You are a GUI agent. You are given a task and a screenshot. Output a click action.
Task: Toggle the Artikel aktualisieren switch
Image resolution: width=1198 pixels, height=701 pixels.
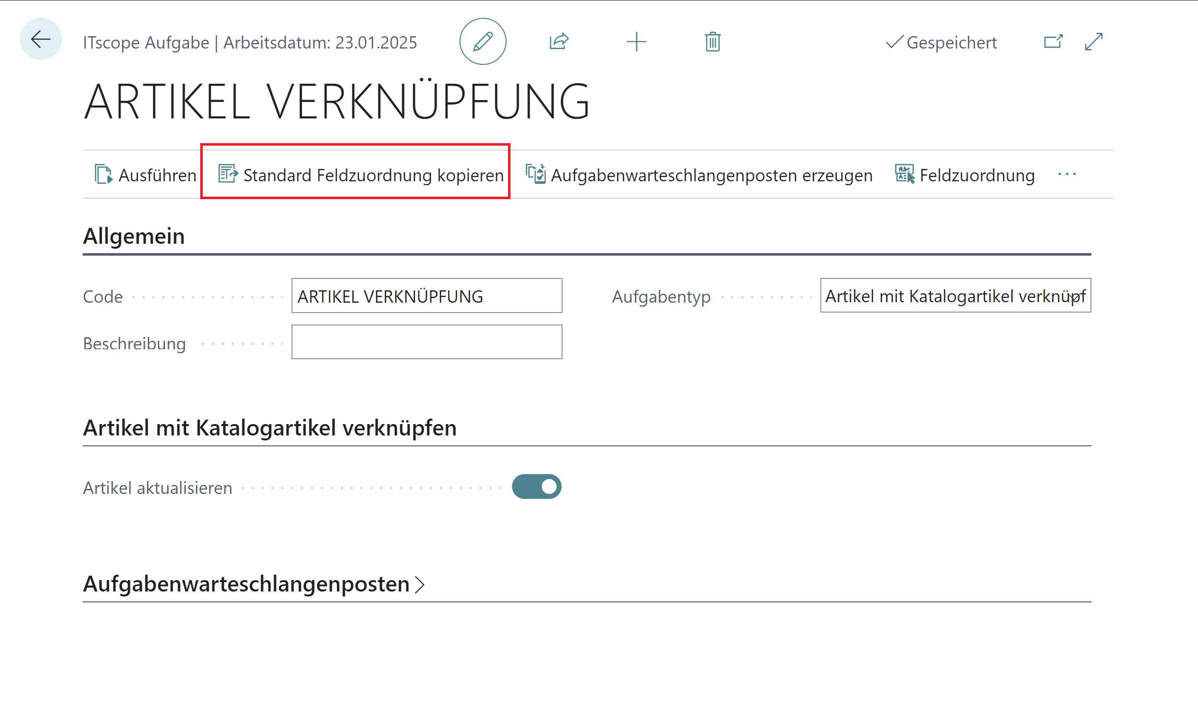click(x=536, y=486)
